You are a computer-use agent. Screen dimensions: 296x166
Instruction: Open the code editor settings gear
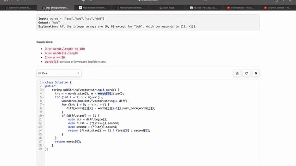pyautogui.click(x=256, y=73)
